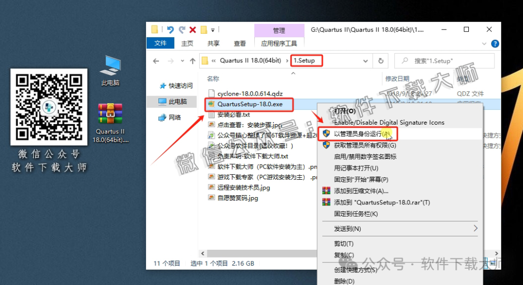Screen dimensions: 523x285
Task: Click the new folder icon in title bar
Action: click(204, 30)
